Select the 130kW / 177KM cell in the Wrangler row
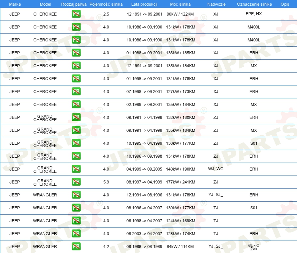The height and width of the screenshot is (253, 297). 180,208
